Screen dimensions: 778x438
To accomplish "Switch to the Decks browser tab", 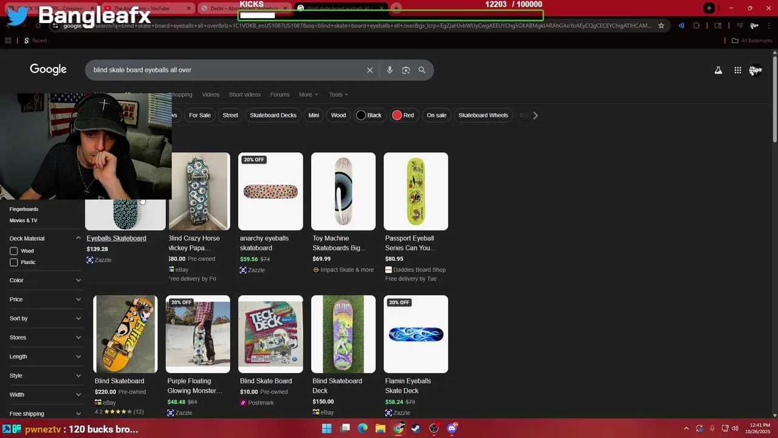I will 243,8.
